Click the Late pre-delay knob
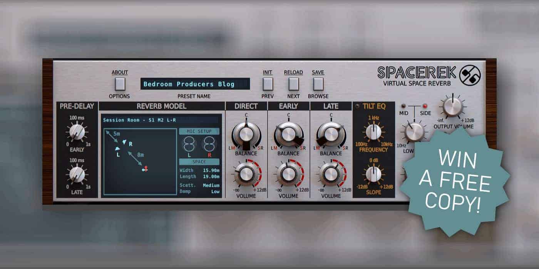539x269 pixels. (x=77, y=174)
